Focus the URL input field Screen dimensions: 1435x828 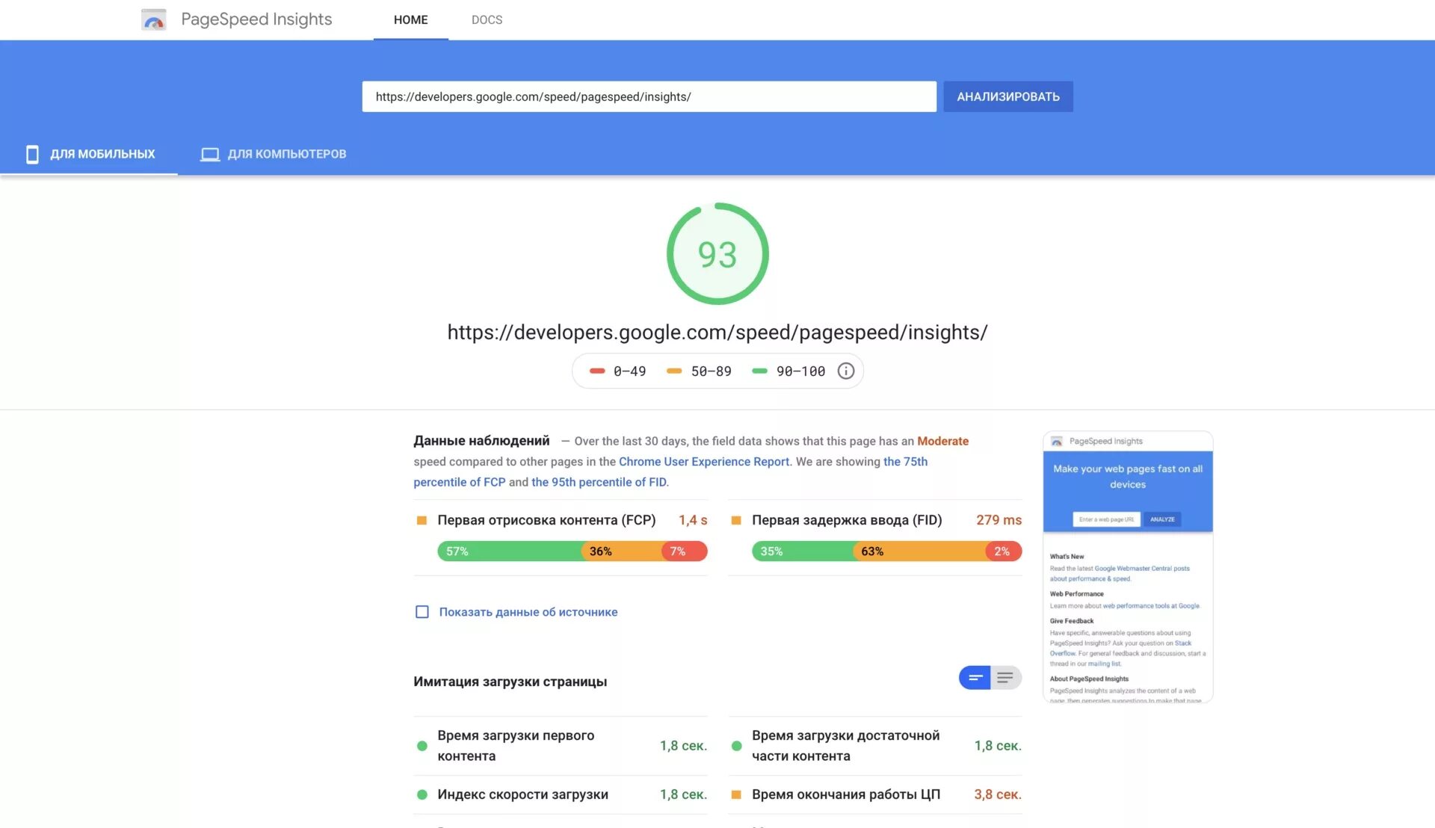(649, 96)
